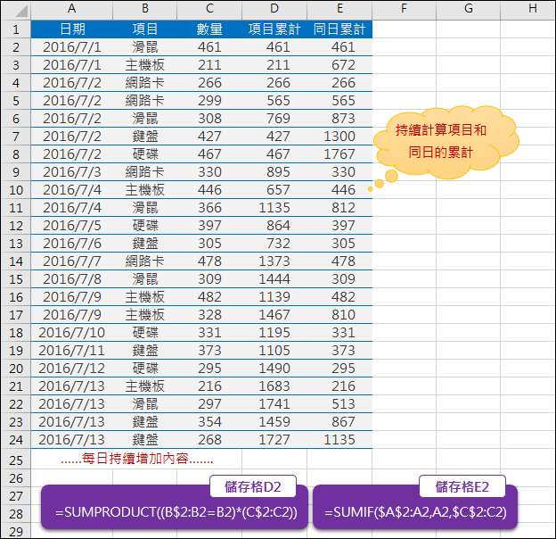Select cell D24 value 1727

coord(274,440)
